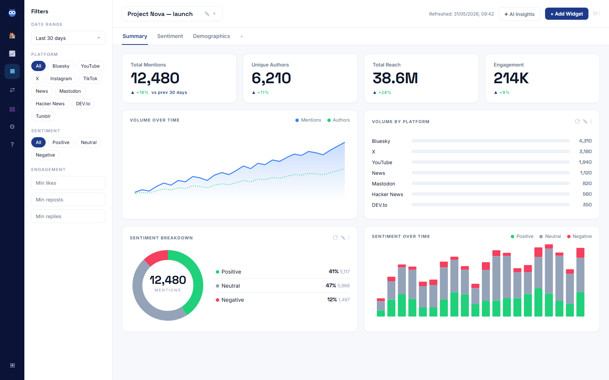
Task: Toggle the Instagram platform filter chip
Action: click(x=61, y=79)
